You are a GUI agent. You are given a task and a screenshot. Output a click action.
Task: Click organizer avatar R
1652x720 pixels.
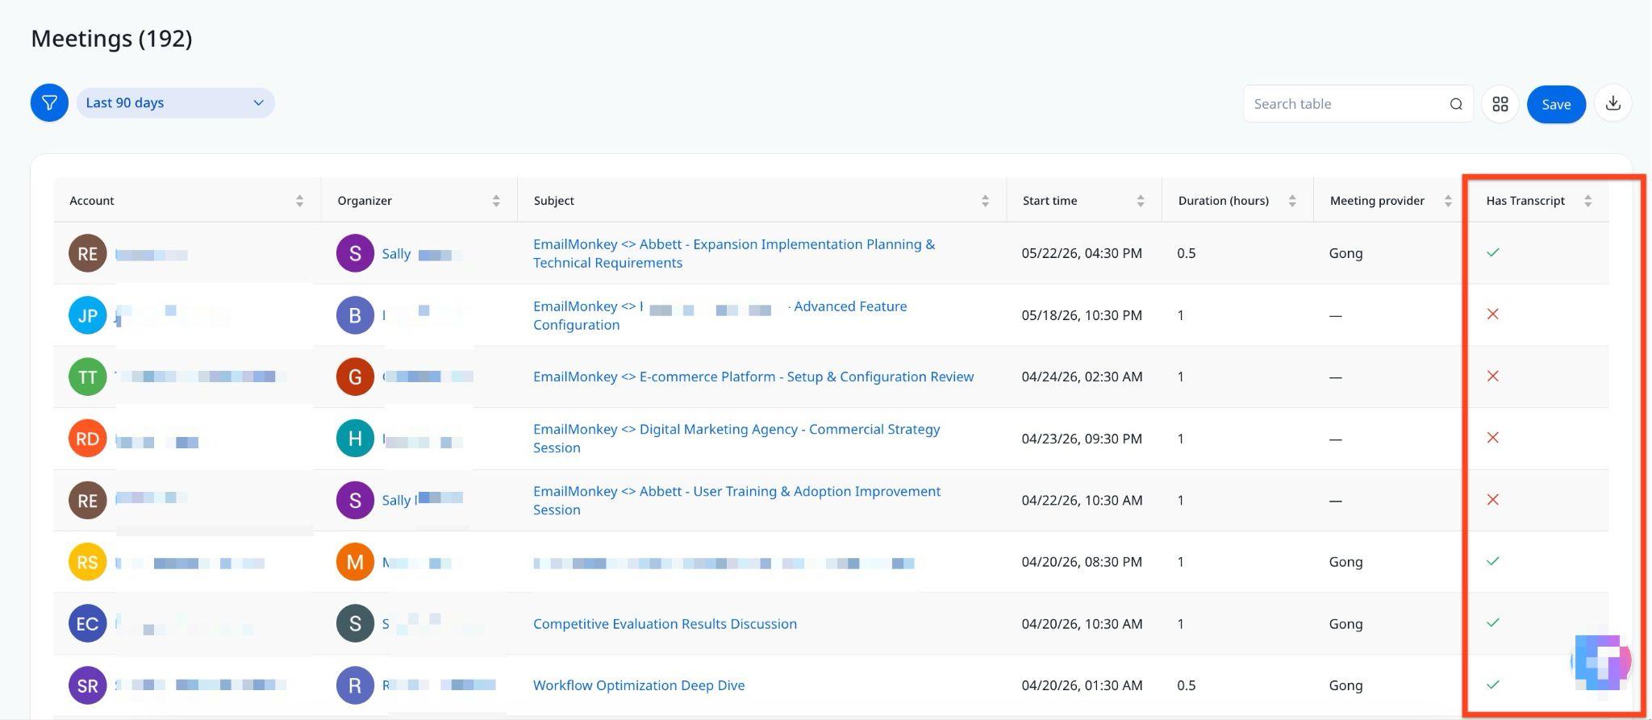click(x=355, y=685)
